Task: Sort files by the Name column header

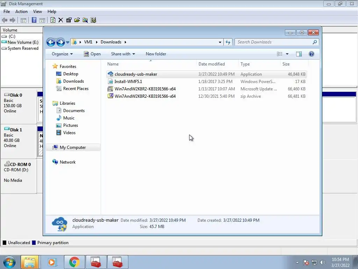Action: point(151,64)
